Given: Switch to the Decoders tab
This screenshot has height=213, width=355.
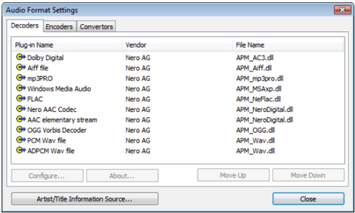Looking at the screenshot, I should click(x=25, y=26).
